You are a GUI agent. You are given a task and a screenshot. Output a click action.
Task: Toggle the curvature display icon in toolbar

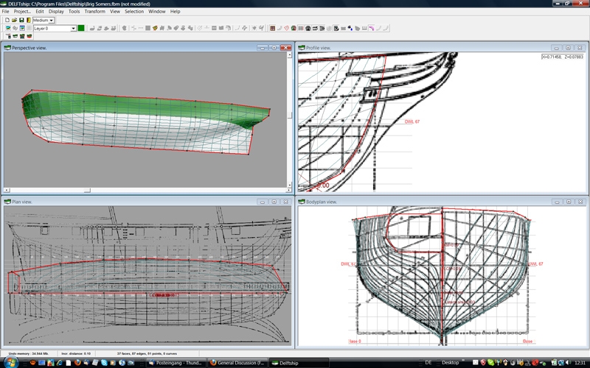tap(372, 28)
